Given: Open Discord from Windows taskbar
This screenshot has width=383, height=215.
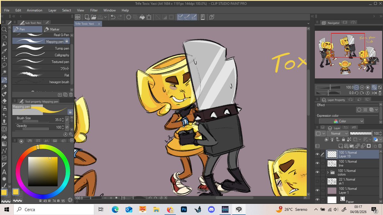Looking at the screenshot, I should click(211, 209).
